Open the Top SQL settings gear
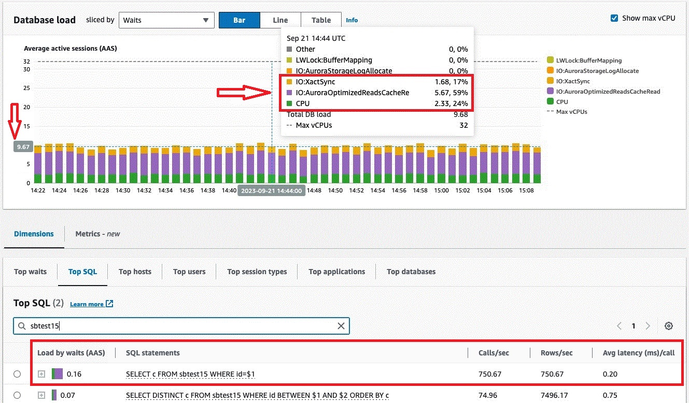 (x=669, y=326)
